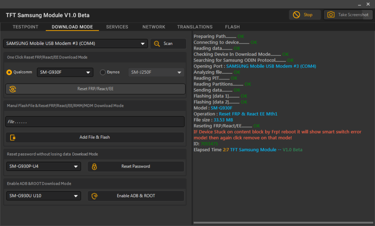Click the magnifier Scan icon
Image resolution: width=375 pixels, height=226 pixels.
(157, 43)
